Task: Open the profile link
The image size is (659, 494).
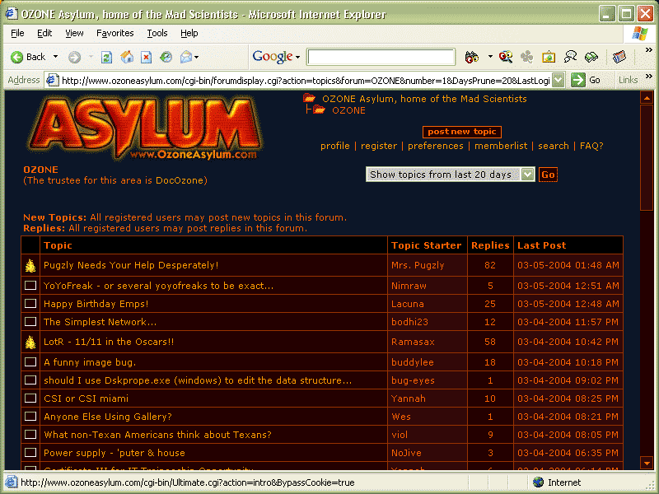Action: click(335, 146)
